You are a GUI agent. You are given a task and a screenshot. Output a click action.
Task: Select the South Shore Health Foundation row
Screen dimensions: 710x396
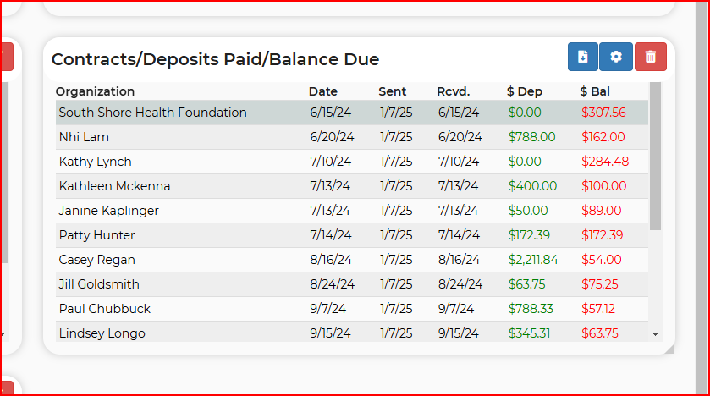[352, 113]
